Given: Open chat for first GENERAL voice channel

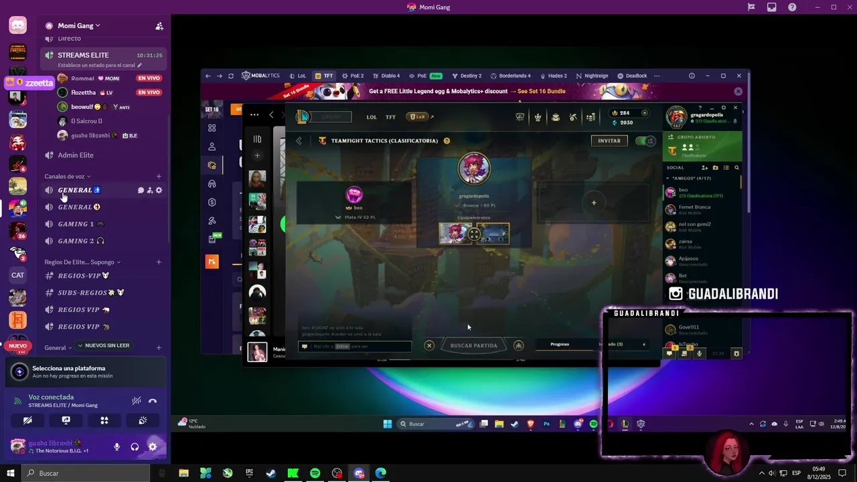Looking at the screenshot, I should coord(141,190).
